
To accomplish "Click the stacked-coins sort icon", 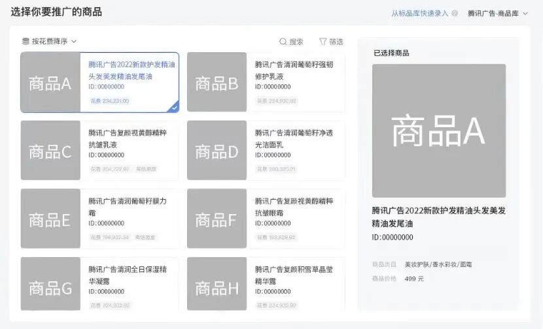I will [26, 41].
